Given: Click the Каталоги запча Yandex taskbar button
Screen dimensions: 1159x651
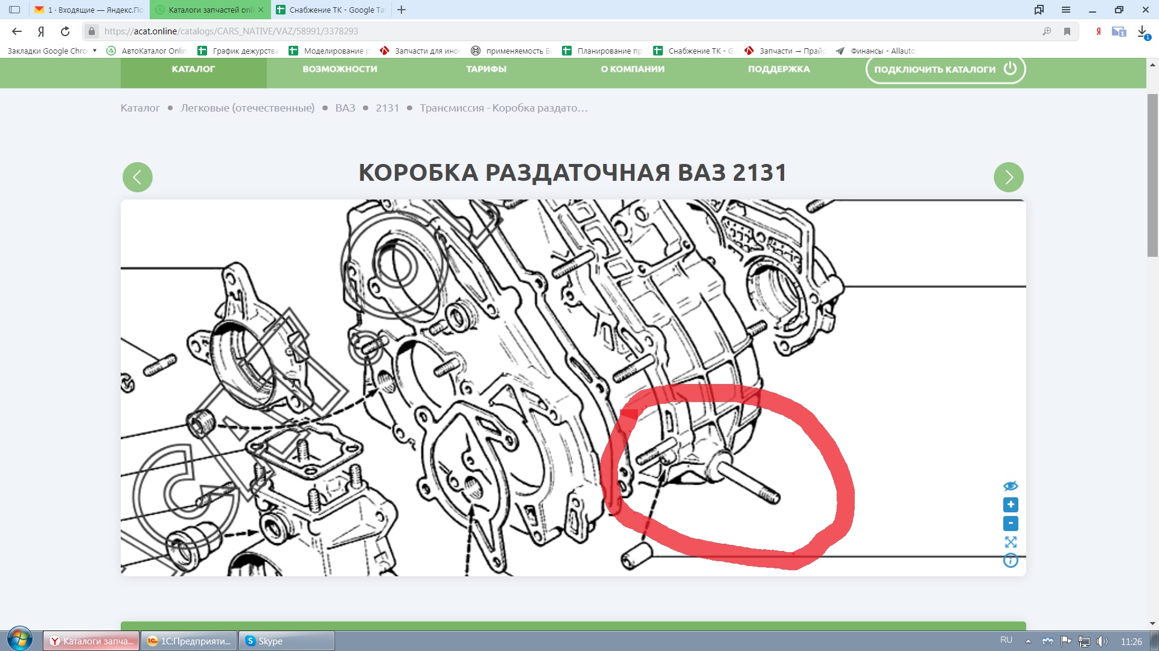Looking at the screenshot, I should coord(91,641).
